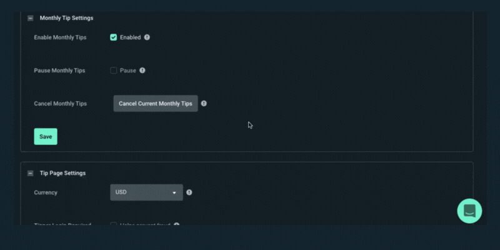Click the Tip Page Settings heading
Viewport: 500px width, 250px height.
point(62,173)
